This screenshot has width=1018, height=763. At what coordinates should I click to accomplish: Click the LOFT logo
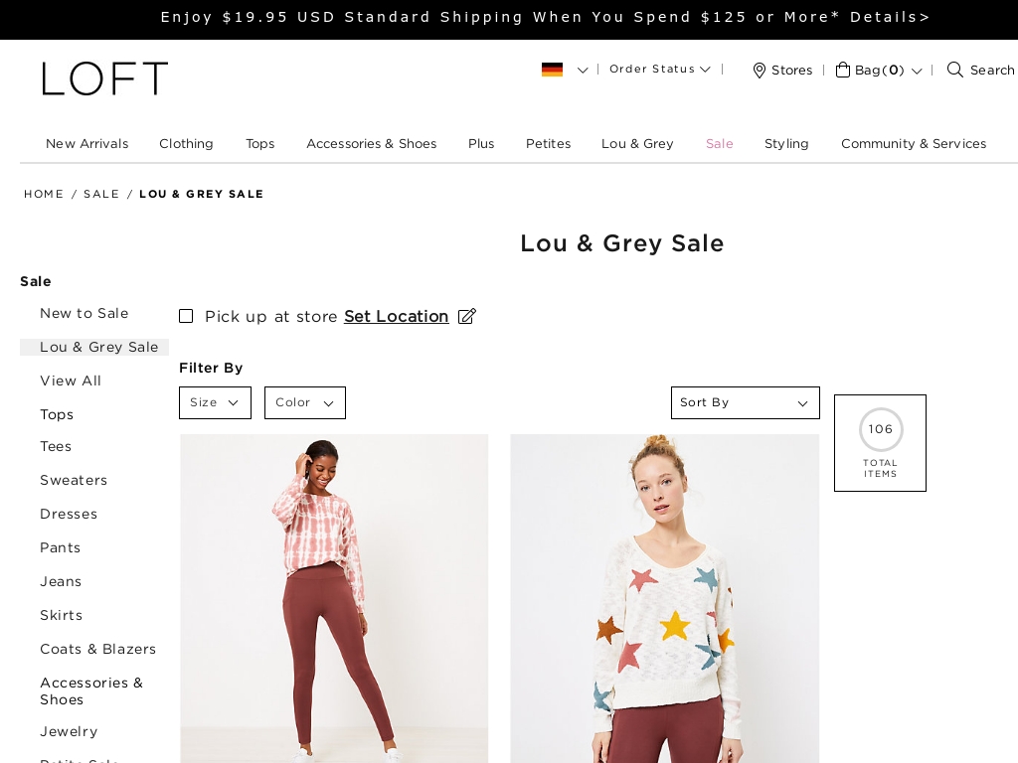104,78
